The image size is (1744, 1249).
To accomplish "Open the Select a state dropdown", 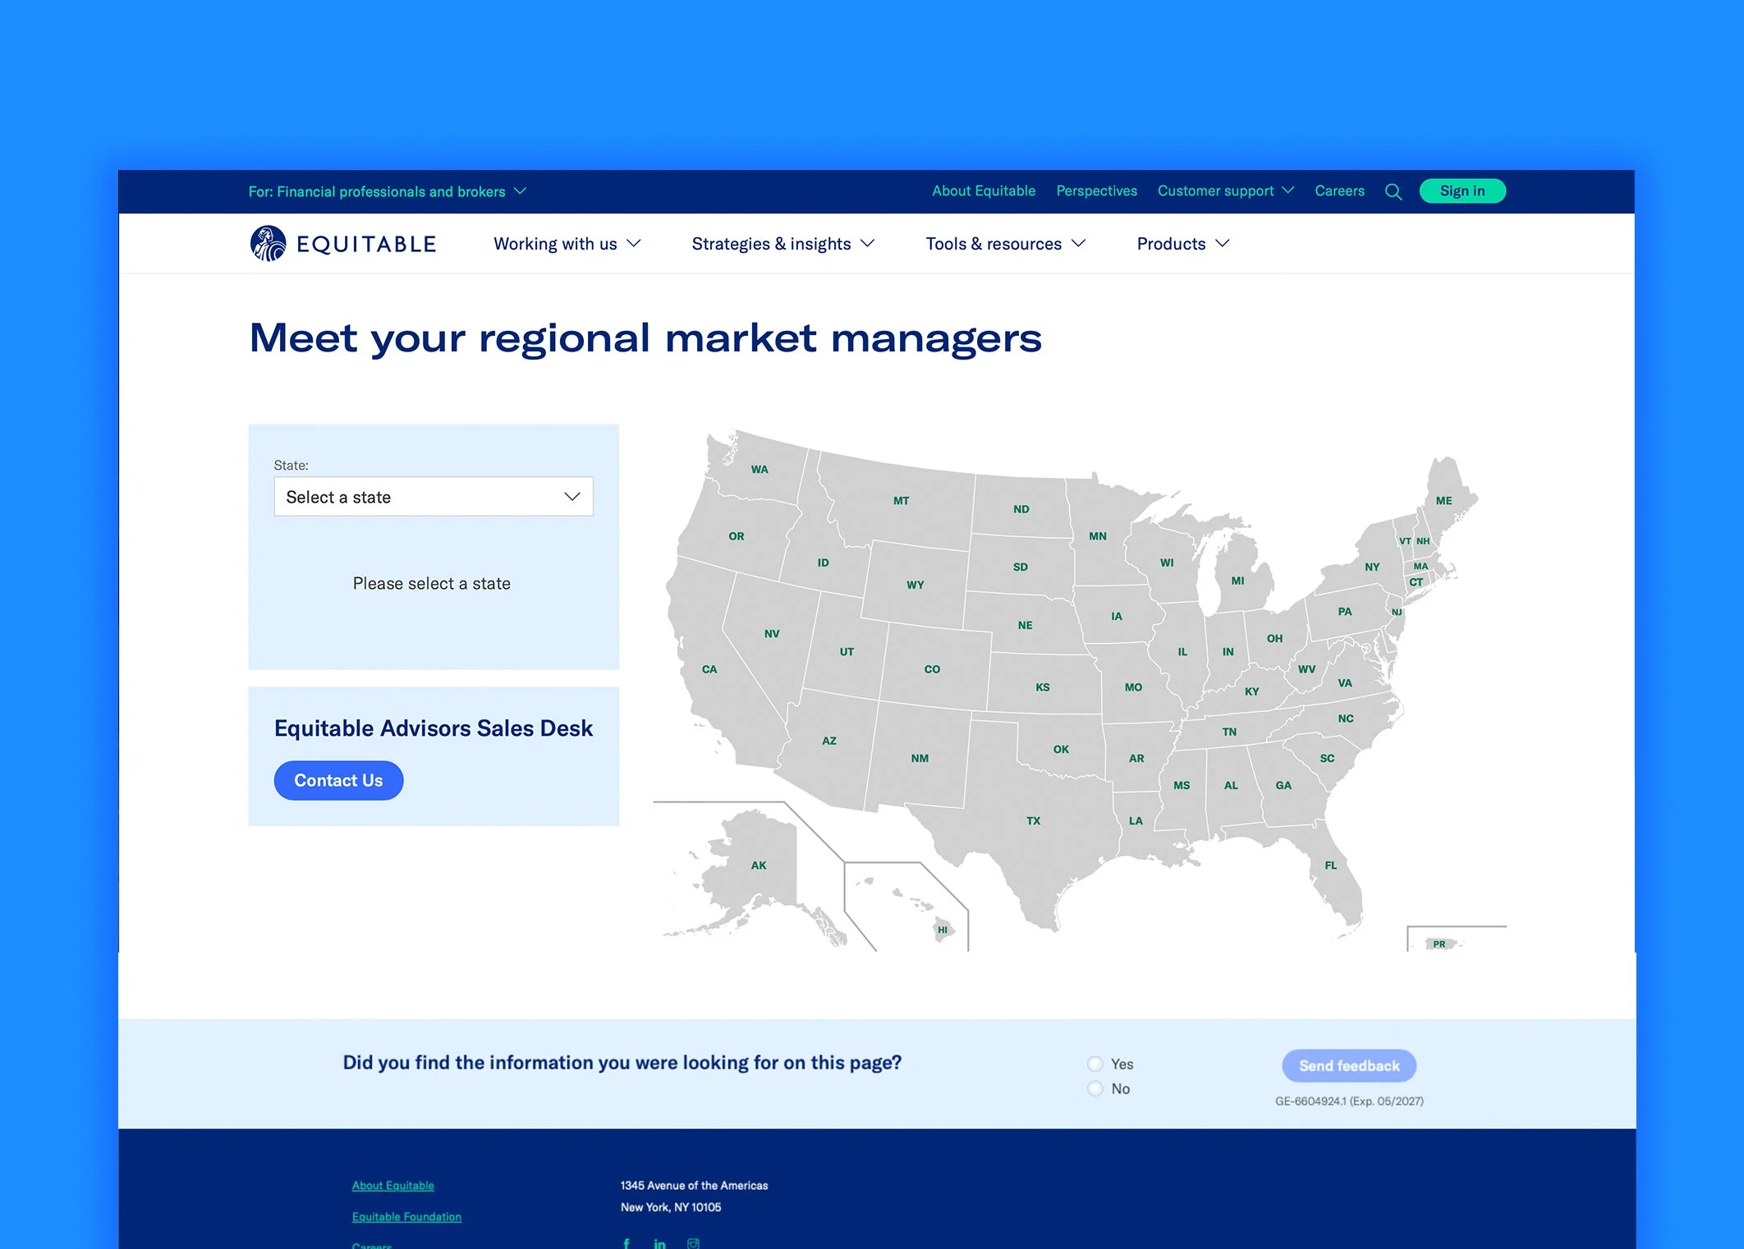I will pos(434,497).
